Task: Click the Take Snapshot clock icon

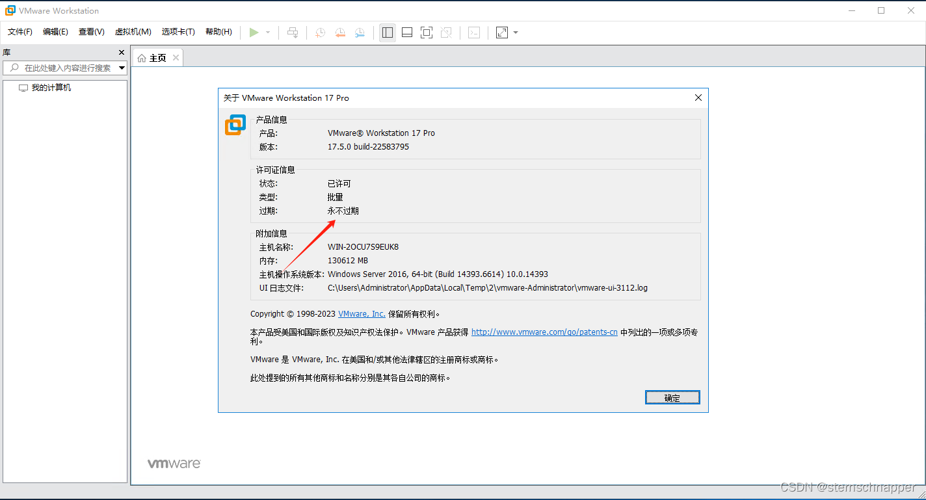Action: click(x=320, y=33)
